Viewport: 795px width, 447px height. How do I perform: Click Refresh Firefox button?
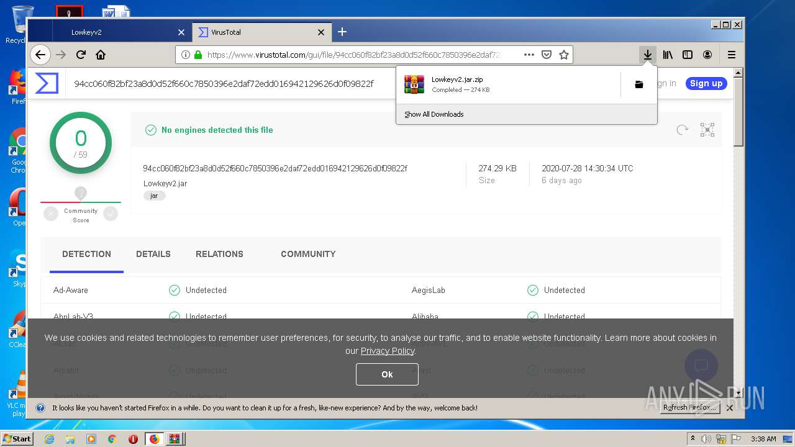689,408
